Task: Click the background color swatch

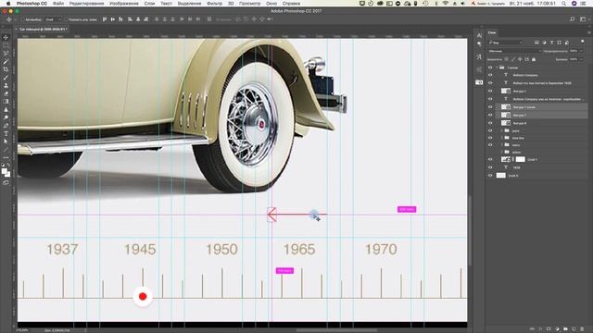Action: tap(7, 174)
